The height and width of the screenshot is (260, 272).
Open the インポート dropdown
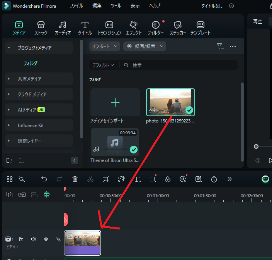click(x=105, y=46)
